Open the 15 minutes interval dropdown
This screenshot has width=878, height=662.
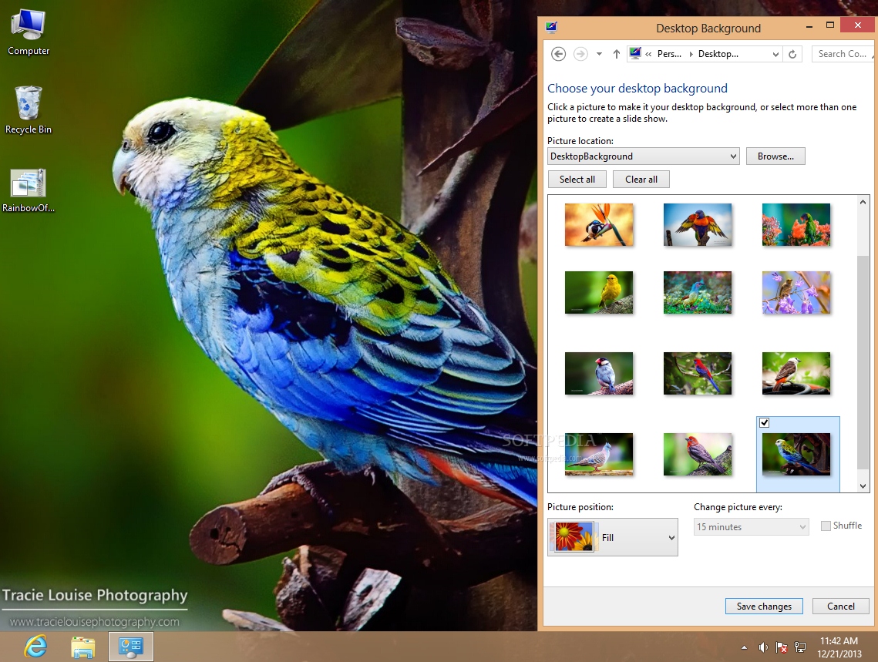click(751, 526)
